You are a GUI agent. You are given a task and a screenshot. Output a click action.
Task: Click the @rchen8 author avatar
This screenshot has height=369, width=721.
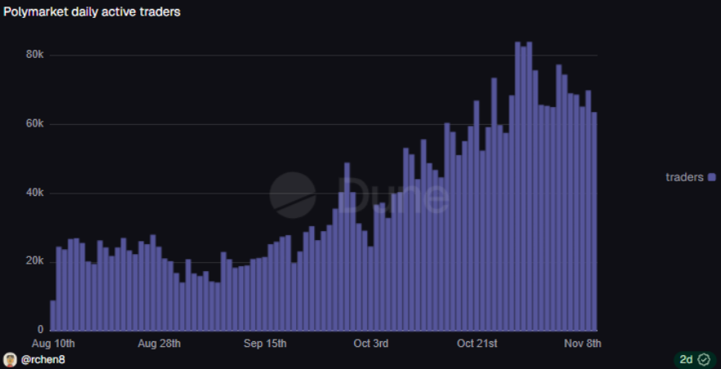pyautogui.click(x=10, y=359)
